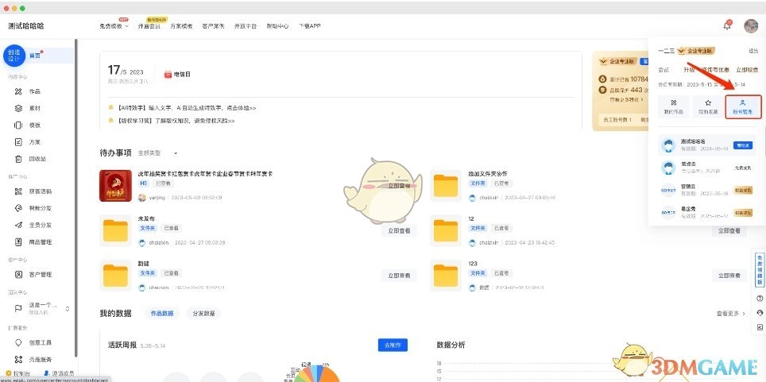Image resolution: width=766 pixels, height=382 pixels.
Task: Expand the team switcher in sidebar
Action: coord(67,308)
